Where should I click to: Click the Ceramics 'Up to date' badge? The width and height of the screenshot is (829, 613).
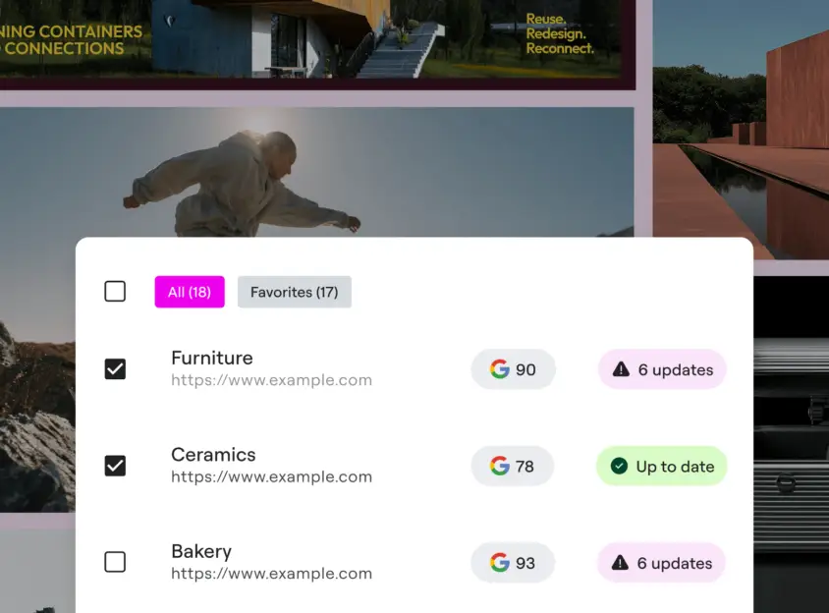pyautogui.click(x=662, y=466)
